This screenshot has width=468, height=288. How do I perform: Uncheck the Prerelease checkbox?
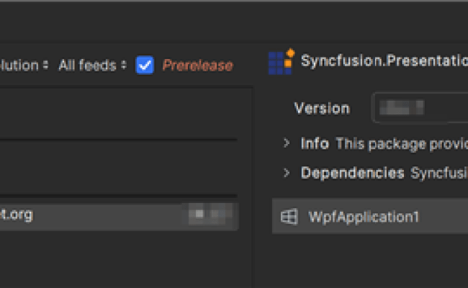(x=145, y=65)
